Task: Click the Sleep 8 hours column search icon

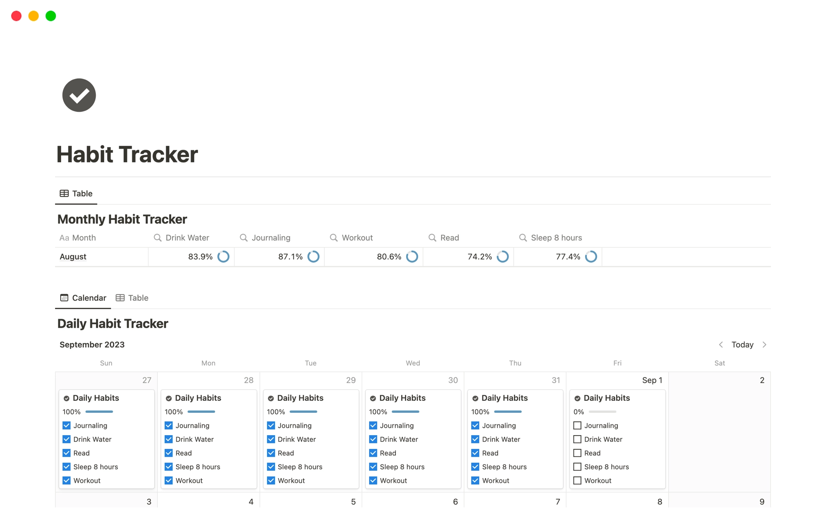Action: click(523, 237)
